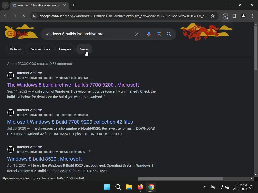Screen dimensions: 258x193
Task: Click Internet Archive favicon of windows-8-build-archive result
Action: (x=11, y=75)
